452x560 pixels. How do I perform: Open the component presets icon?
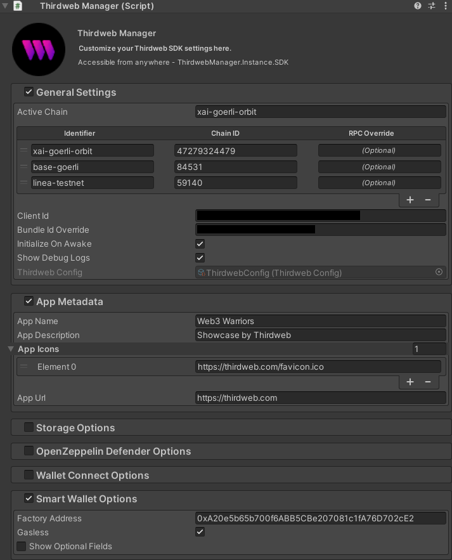pyautogui.click(x=432, y=6)
